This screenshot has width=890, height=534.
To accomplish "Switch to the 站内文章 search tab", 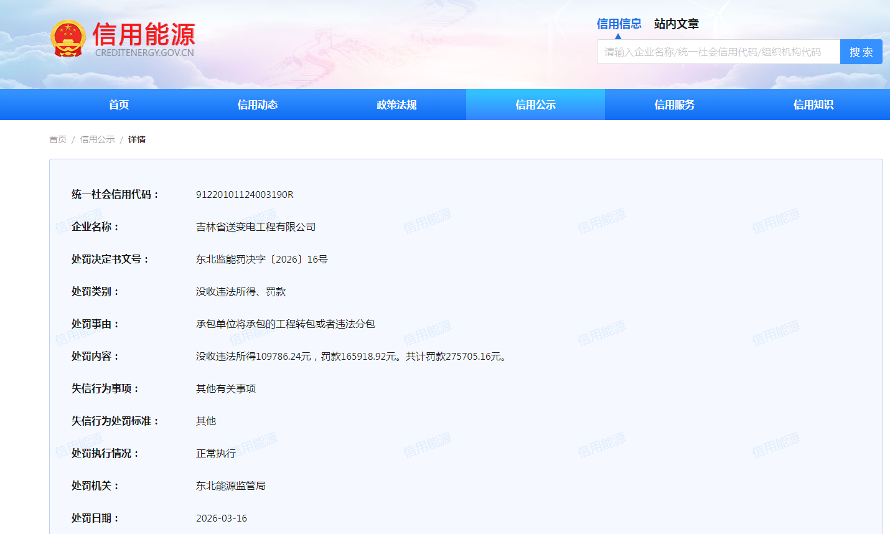I will (x=676, y=24).
